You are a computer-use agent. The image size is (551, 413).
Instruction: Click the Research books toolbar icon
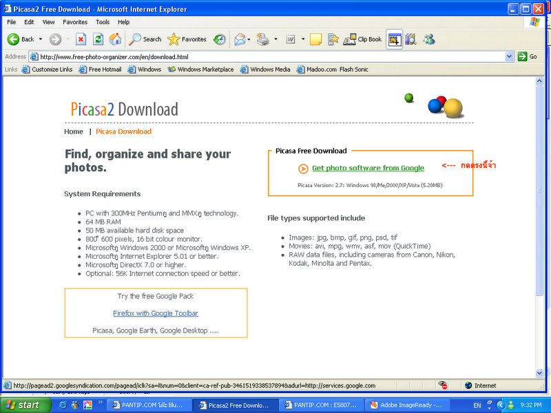tap(410, 39)
